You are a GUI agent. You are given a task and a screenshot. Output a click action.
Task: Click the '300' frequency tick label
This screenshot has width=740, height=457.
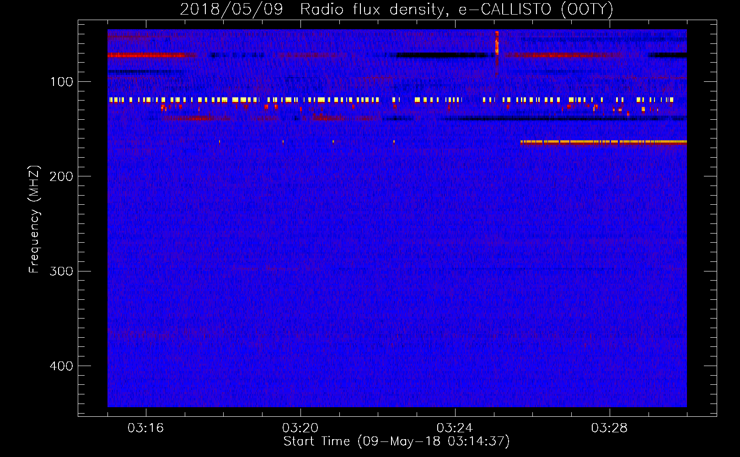pyautogui.click(x=61, y=271)
